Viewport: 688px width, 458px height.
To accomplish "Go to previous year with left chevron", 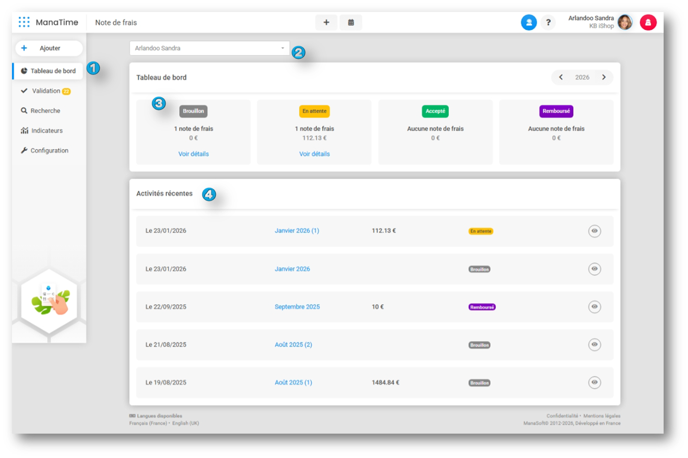I will point(561,77).
